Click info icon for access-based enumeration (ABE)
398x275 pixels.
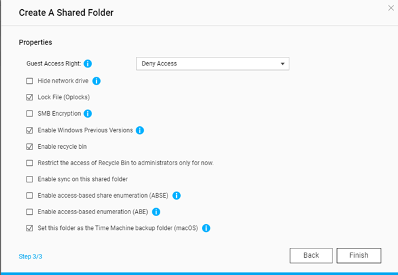pyautogui.click(x=156, y=212)
